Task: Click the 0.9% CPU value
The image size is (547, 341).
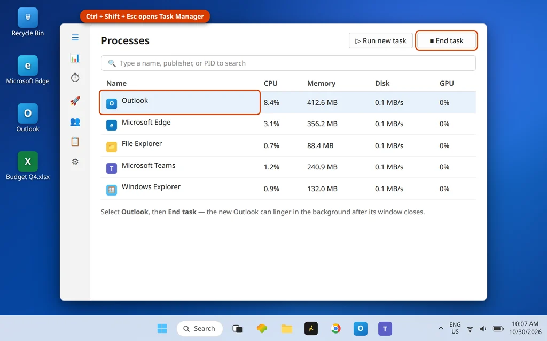Action: (271, 189)
